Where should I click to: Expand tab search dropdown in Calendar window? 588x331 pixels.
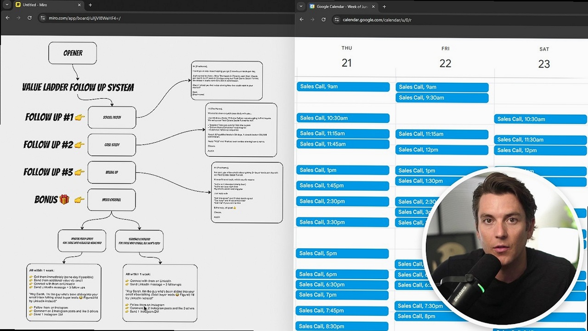click(301, 6)
